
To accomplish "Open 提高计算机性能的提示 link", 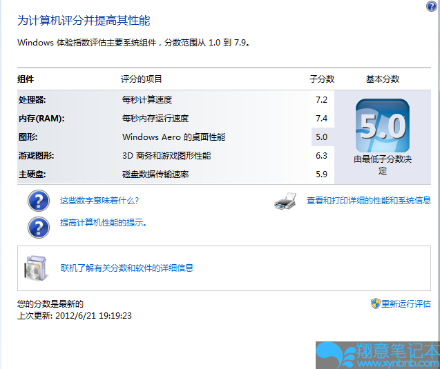I will 104,223.
